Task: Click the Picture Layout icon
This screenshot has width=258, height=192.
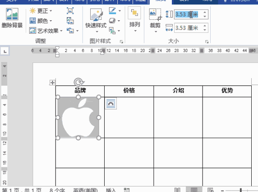Action: [112, 31]
